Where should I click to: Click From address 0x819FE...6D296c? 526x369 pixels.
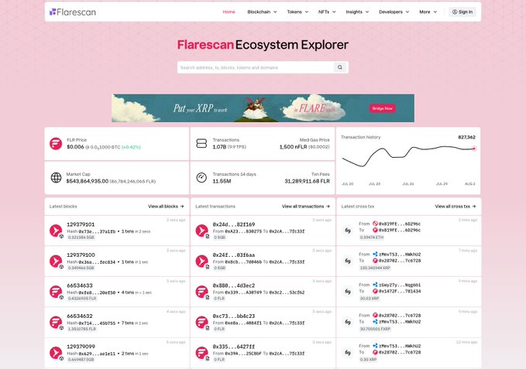400,224
